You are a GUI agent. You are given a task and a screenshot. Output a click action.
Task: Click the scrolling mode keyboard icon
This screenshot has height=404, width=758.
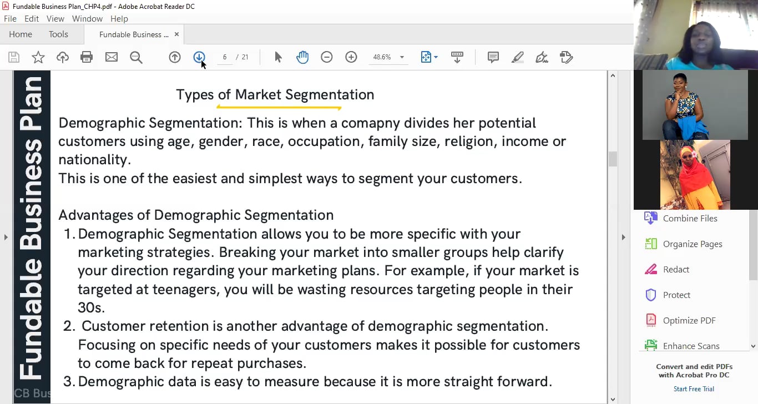(457, 57)
